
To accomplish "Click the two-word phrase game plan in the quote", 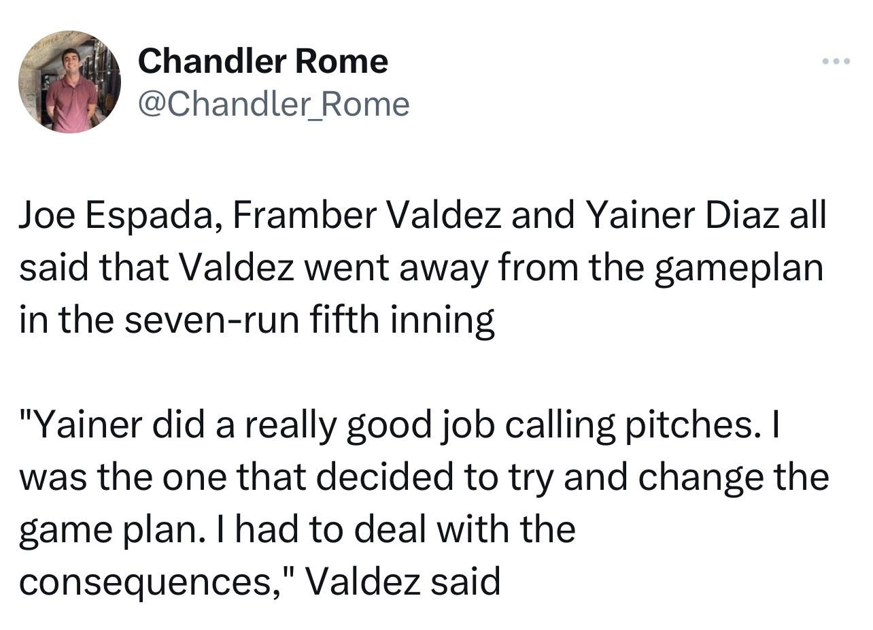I will pos(103,530).
